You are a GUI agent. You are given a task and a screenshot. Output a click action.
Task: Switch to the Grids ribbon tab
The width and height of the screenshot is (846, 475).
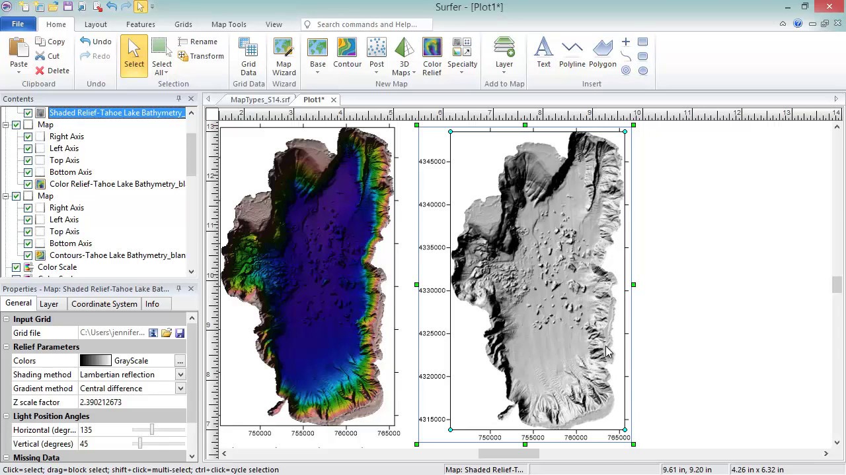183,24
